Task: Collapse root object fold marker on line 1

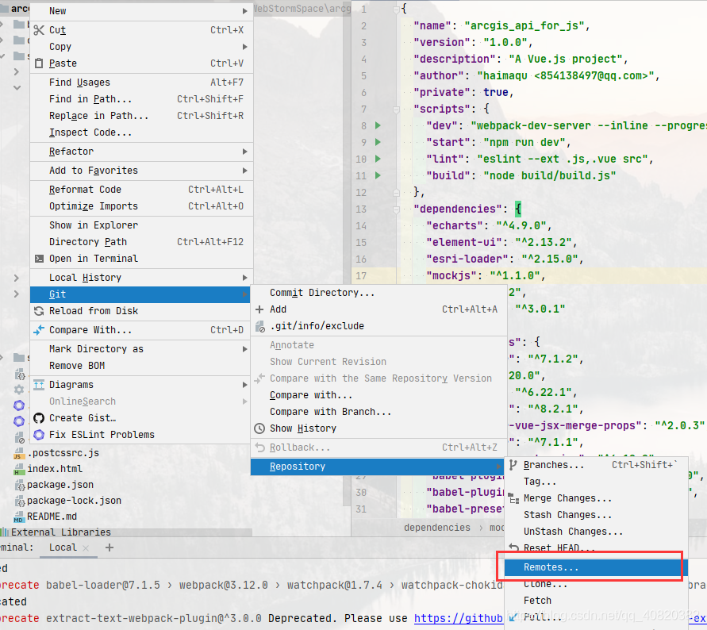Action: click(x=396, y=9)
